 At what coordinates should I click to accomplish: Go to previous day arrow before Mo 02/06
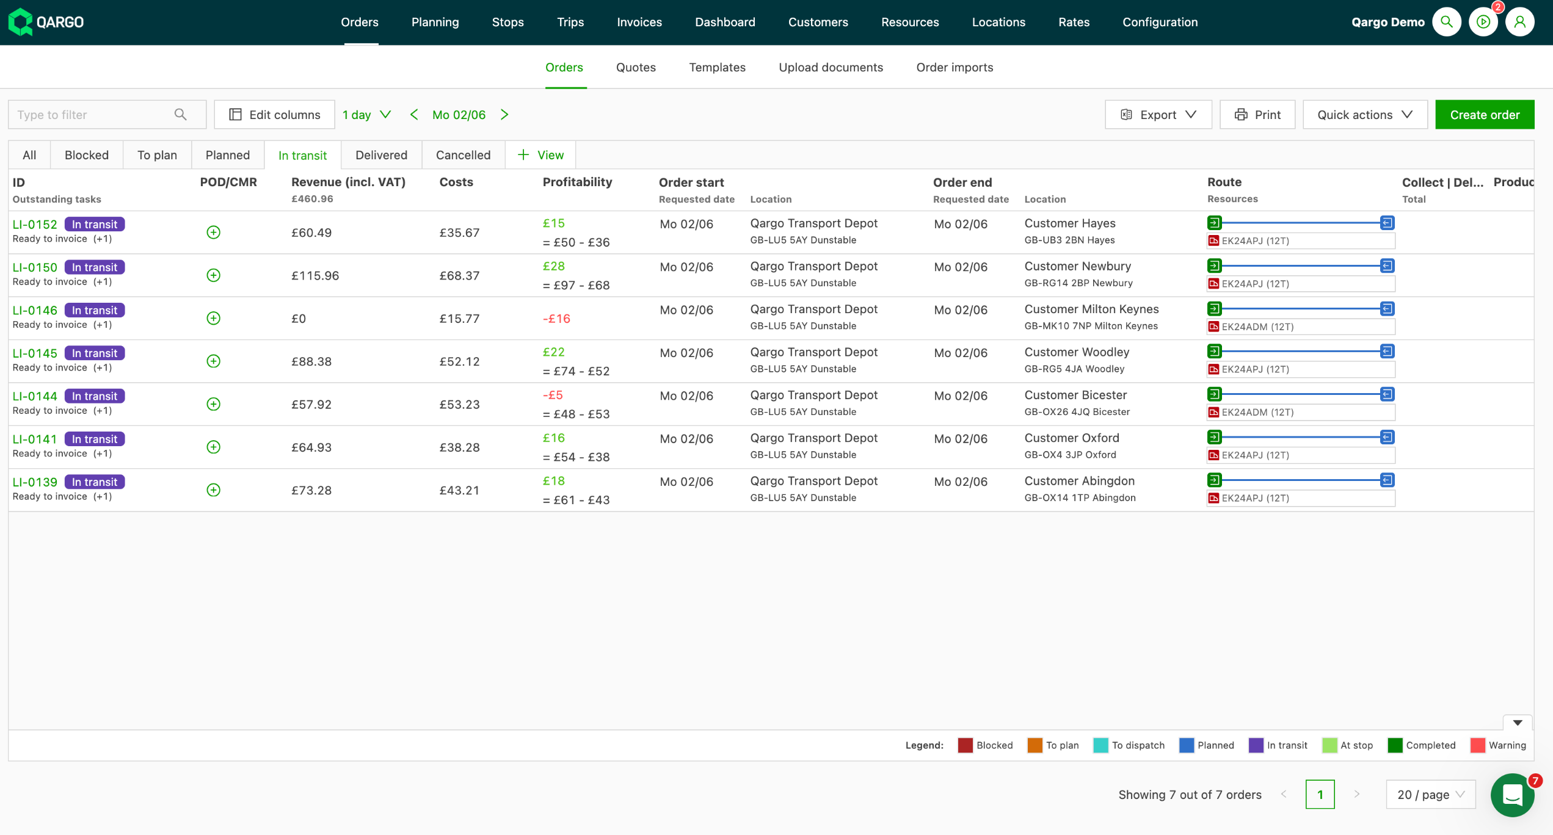coord(414,115)
